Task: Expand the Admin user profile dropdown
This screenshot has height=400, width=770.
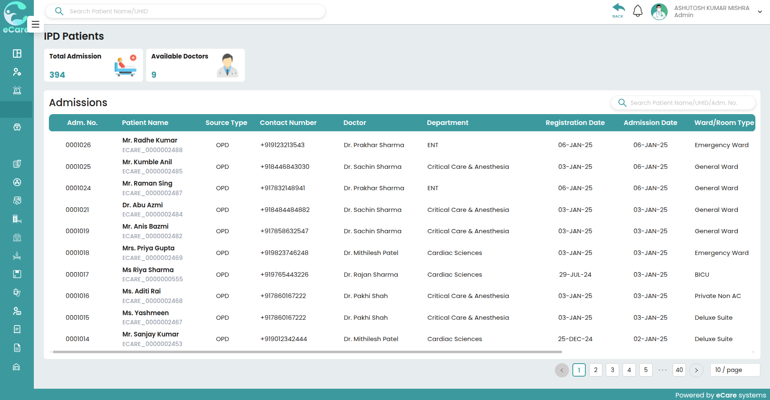Action: 760,12
